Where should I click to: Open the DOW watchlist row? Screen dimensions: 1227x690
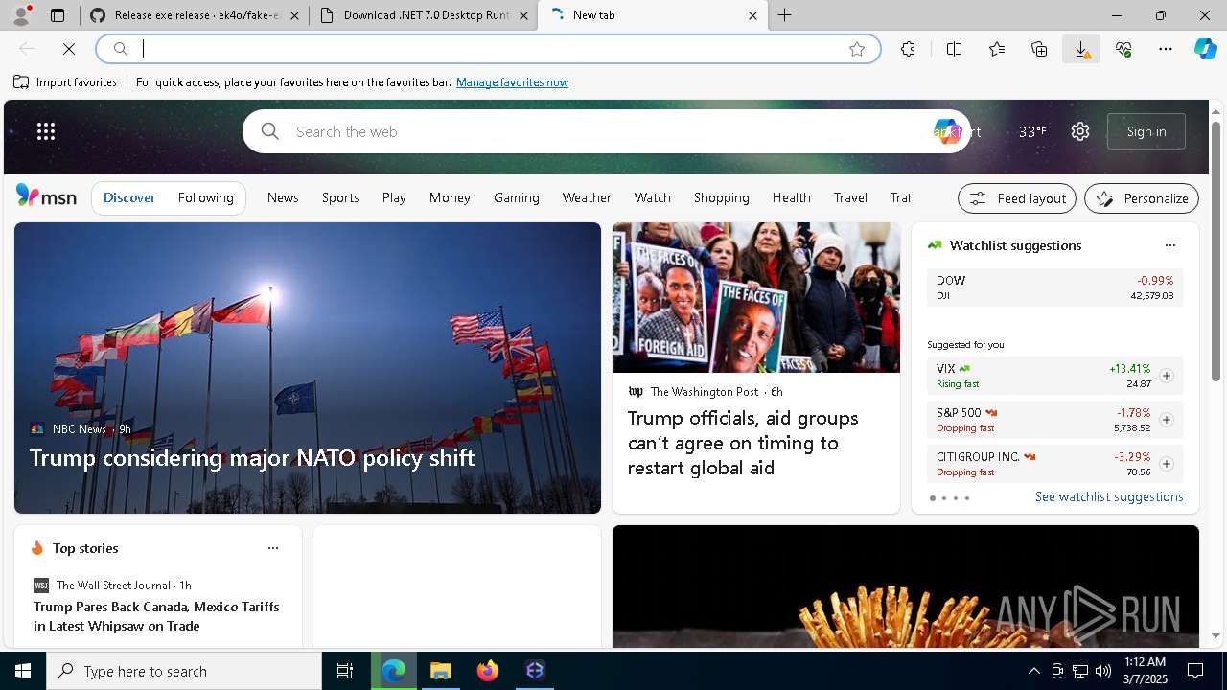1054,287
